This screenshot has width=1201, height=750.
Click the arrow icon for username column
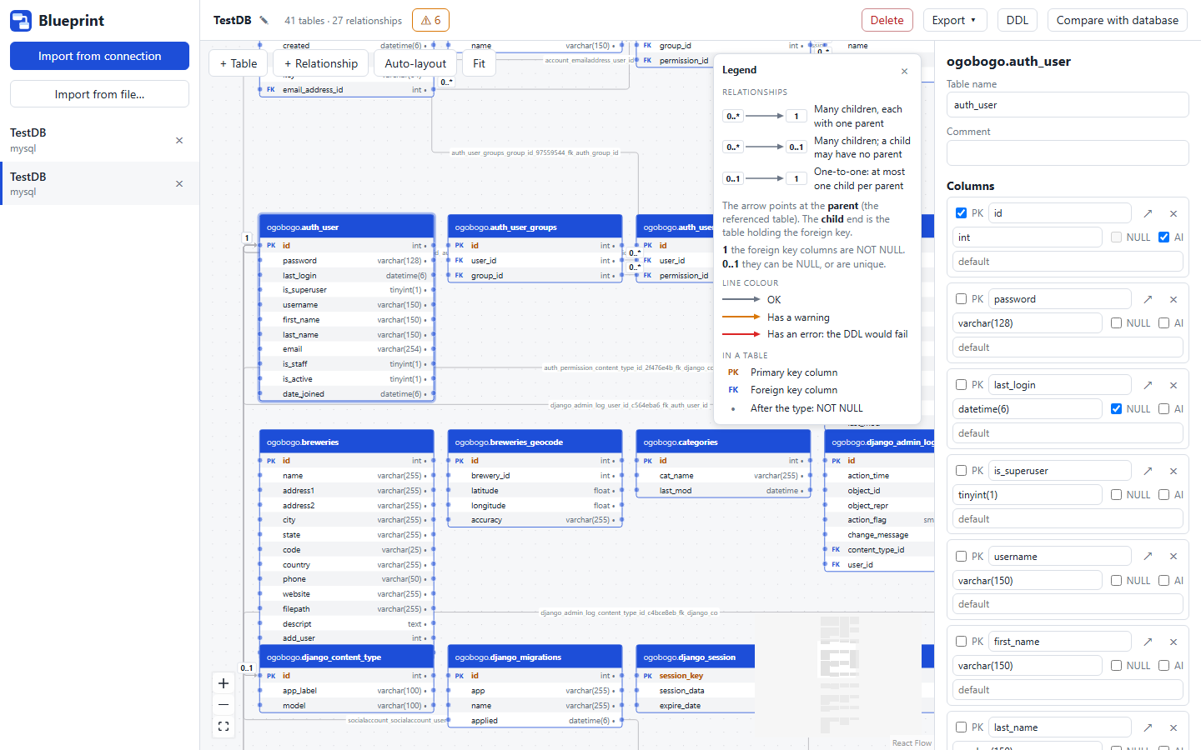pos(1148,557)
